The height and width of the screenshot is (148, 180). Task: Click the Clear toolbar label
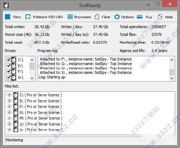(106, 17)
